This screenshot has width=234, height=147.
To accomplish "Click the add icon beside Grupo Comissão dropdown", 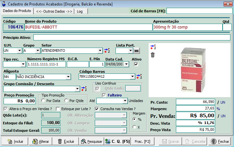I will coord(84,89).
